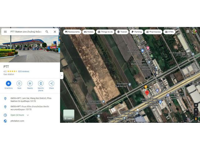Image resolution: width=200 pixels, height=150 pixels.
Task: Zoom in with the plus button
Action: pos(196,110)
